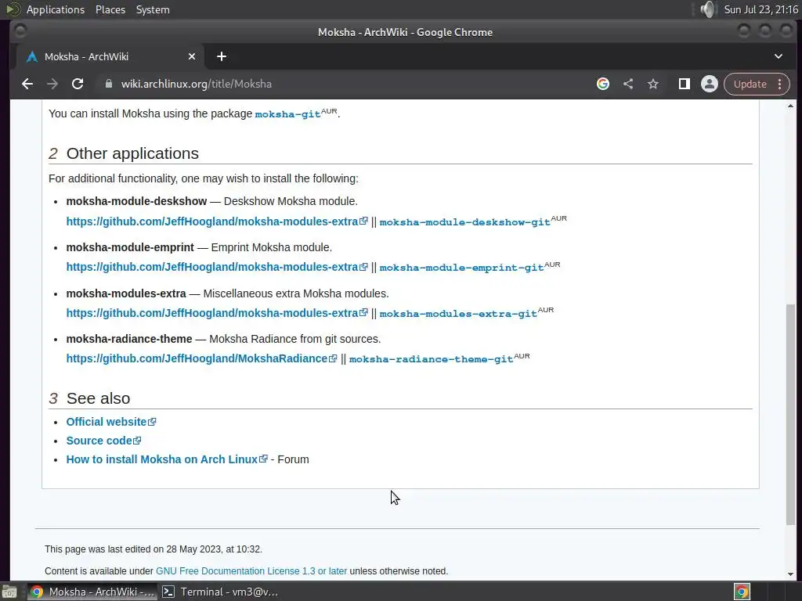Image resolution: width=802 pixels, height=601 pixels.
Task: Open the Google icon in address bar
Action: [x=603, y=84]
